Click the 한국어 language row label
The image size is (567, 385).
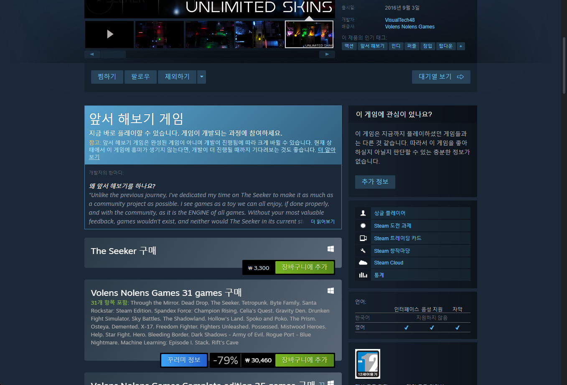click(x=363, y=318)
